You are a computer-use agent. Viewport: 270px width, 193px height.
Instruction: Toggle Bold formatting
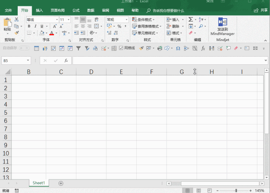(x=29, y=26)
